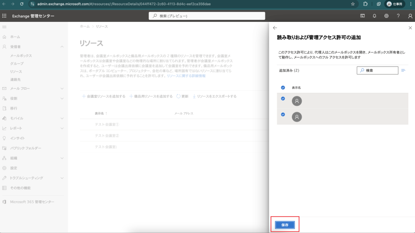
Task: Open the app launcher waffle icon
Action: [x=4, y=16]
